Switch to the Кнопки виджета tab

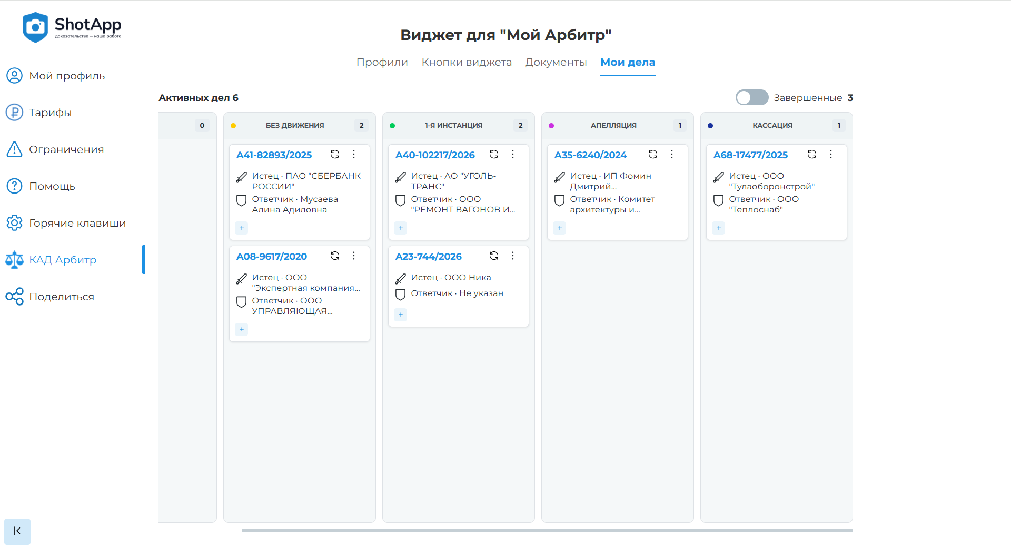point(467,62)
